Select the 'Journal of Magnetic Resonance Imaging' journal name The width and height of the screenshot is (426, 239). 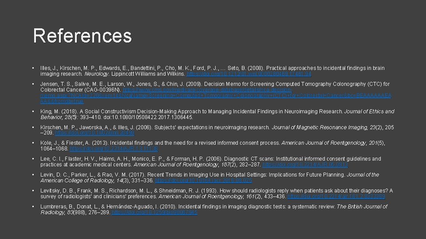tap(319, 127)
